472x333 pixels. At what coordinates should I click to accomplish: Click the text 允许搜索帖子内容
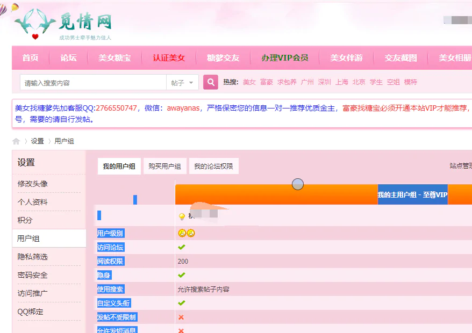coord(204,289)
